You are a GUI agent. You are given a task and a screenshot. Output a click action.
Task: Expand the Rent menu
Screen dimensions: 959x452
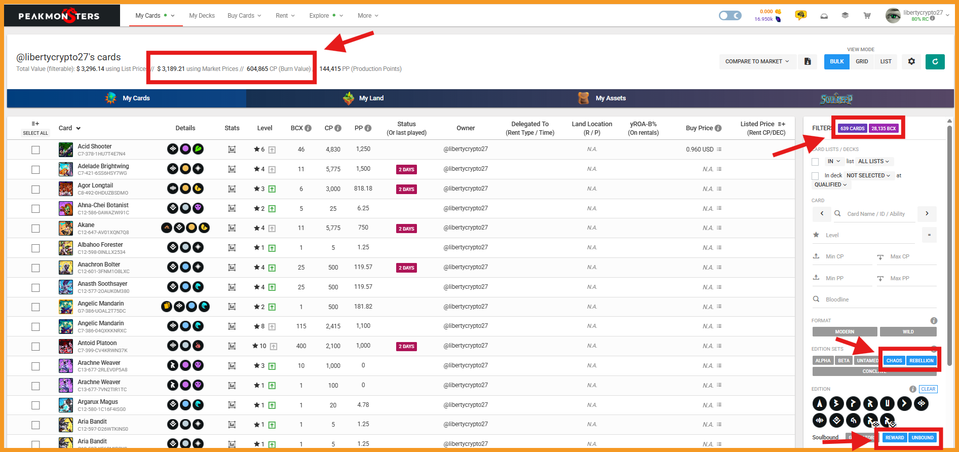point(285,16)
